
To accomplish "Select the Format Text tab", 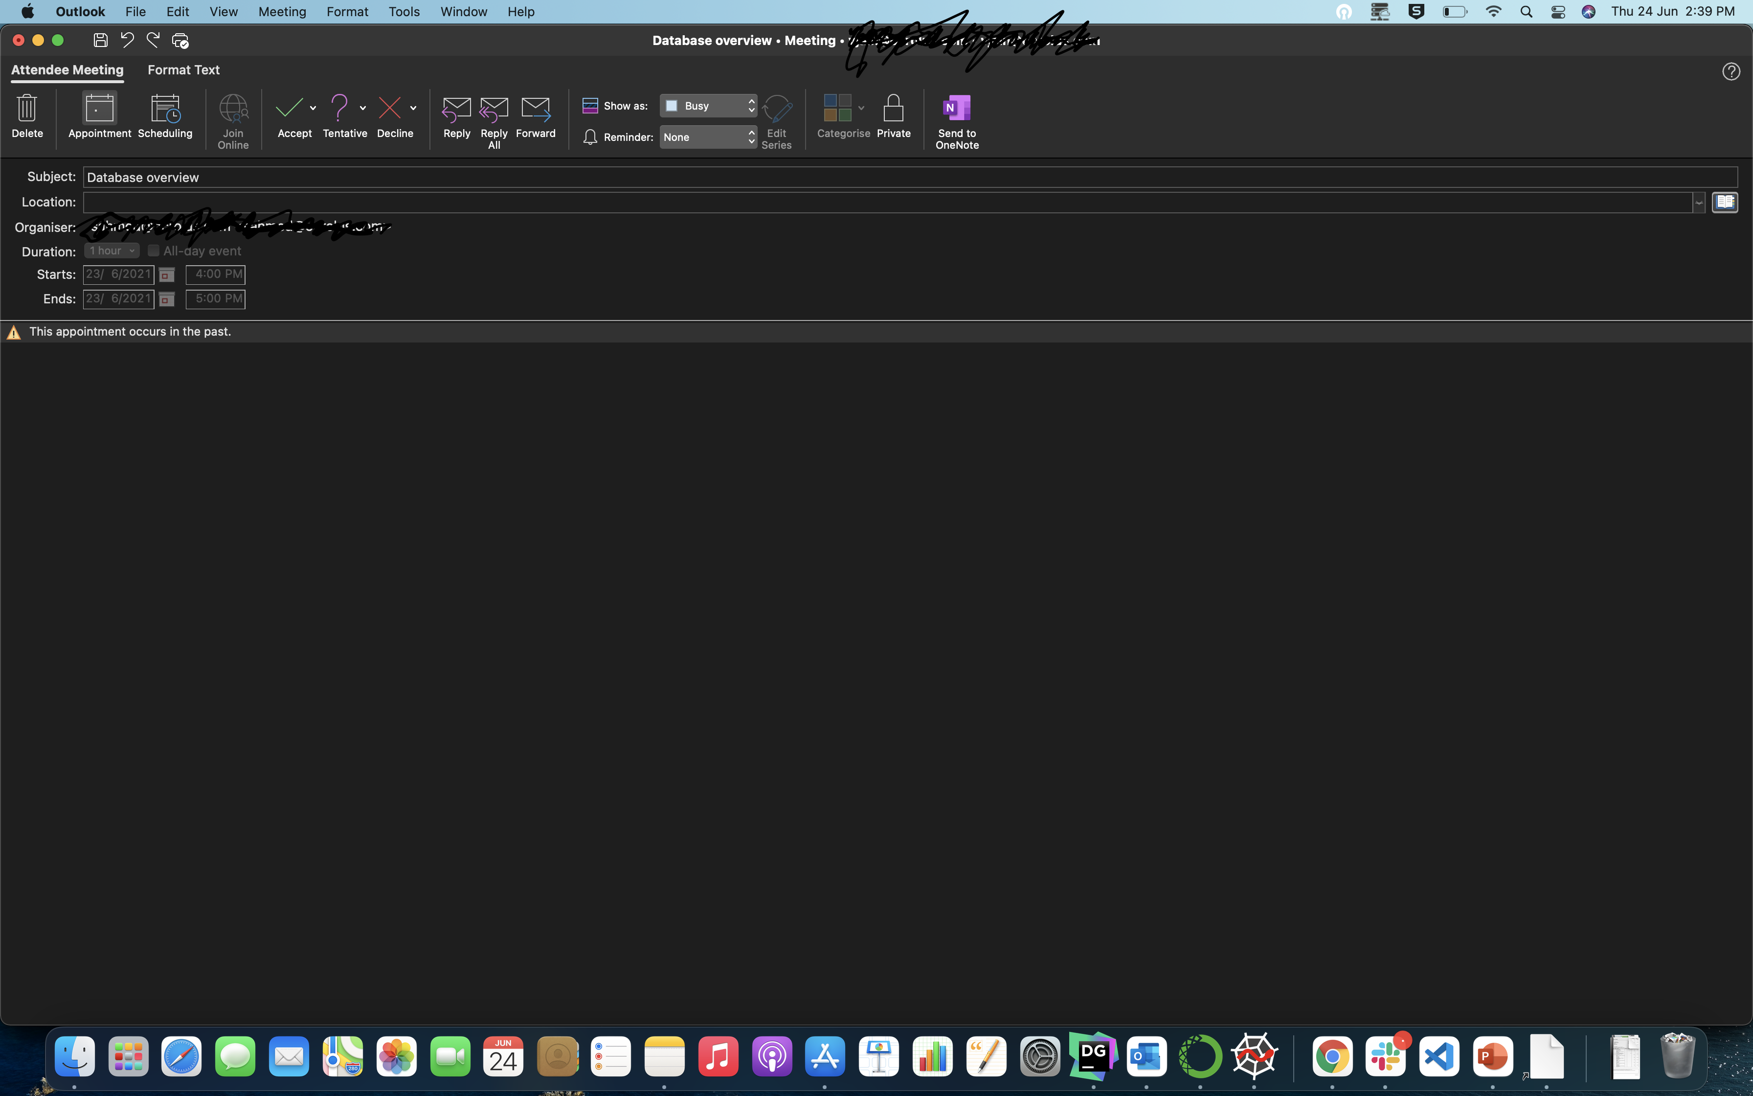I will [x=183, y=69].
